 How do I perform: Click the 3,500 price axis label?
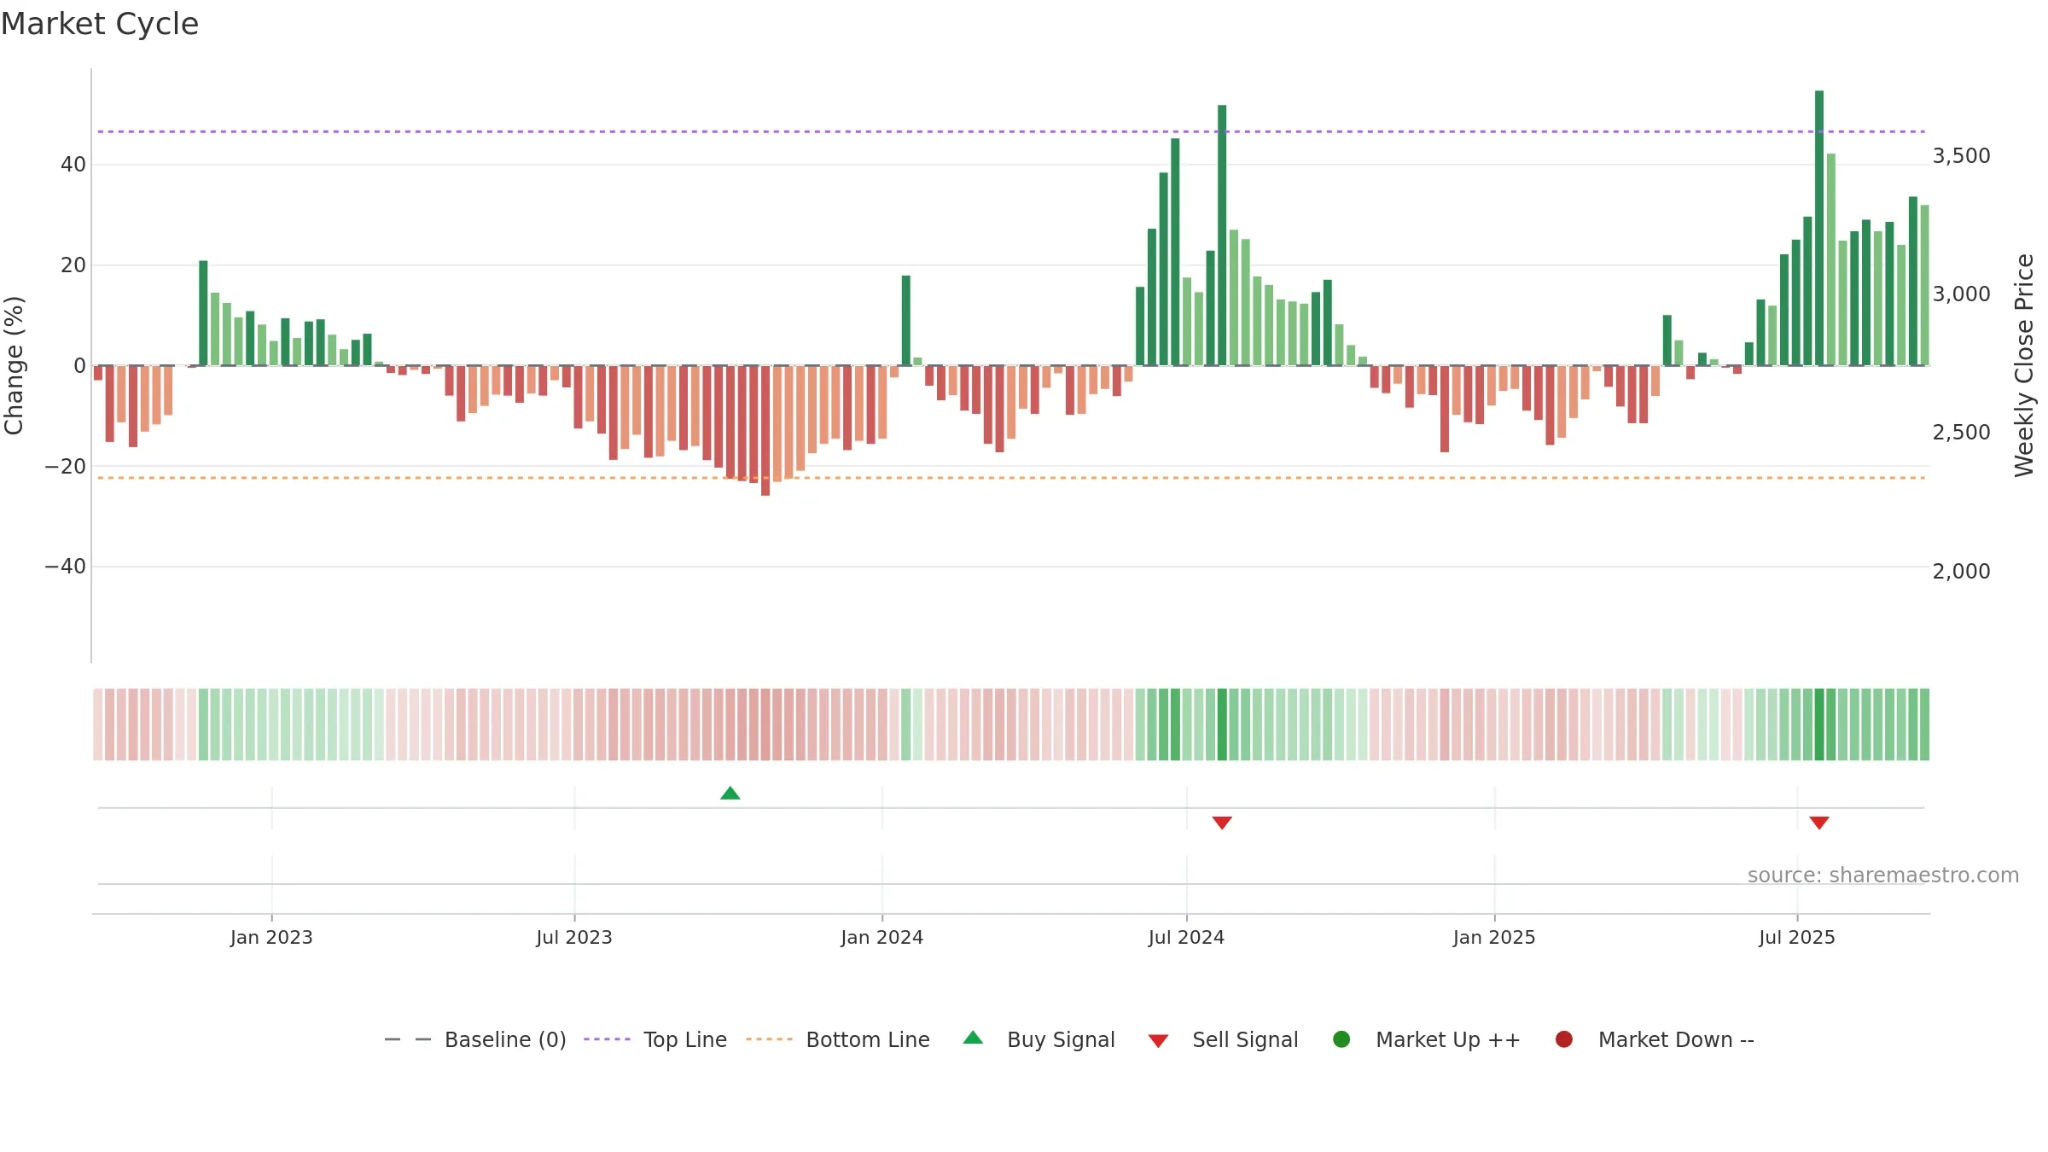click(1961, 156)
